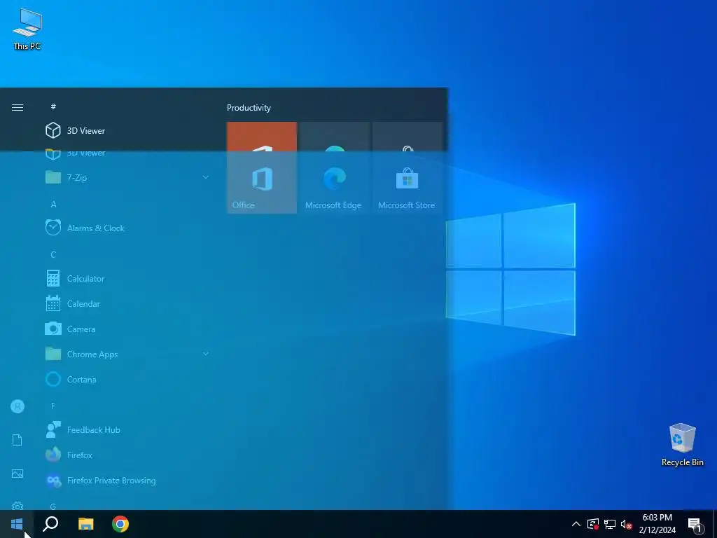The width and height of the screenshot is (717, 538).
Task: Open the Chrome Apps folder
Action: coord(127,354)
